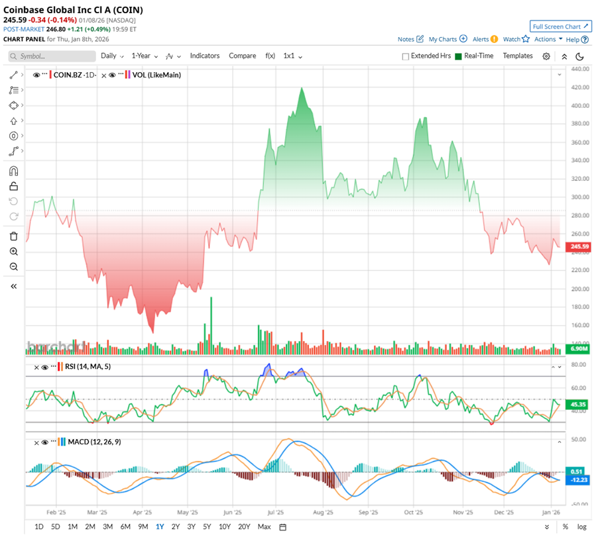Collapse the main price pane chevron
The width and height of the screenshot is (598, 537).
560,75
